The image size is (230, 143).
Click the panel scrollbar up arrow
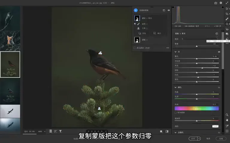223,31
